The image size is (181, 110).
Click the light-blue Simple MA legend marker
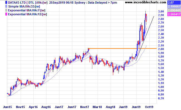point(6,6)
